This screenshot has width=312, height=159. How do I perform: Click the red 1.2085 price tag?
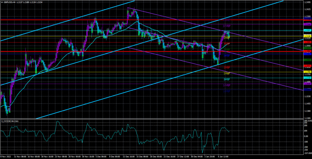[x=307, y=42]
